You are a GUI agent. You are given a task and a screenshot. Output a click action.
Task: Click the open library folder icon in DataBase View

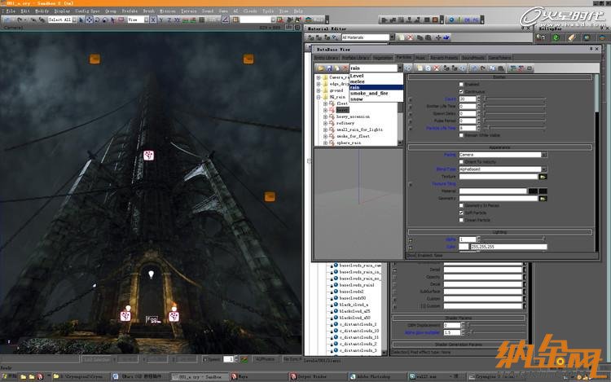[320, 68]
